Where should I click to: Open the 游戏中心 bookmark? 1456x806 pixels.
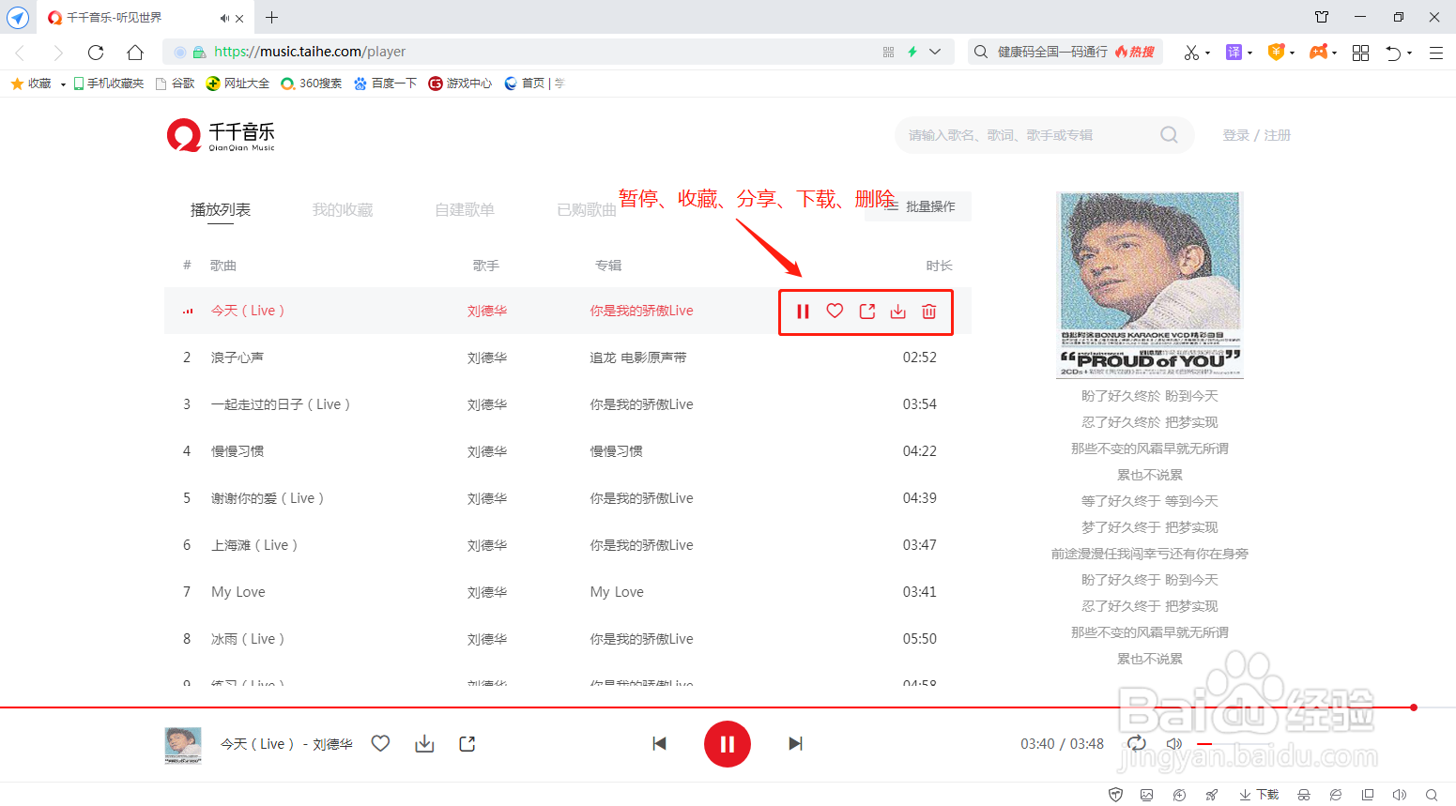[460, 84]
